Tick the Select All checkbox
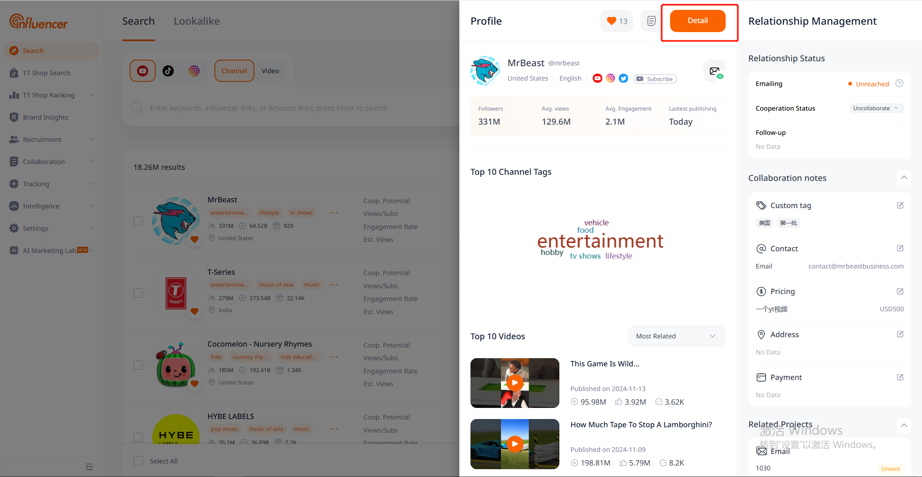This screenshot has height=477, width=922. pos(138,461)
